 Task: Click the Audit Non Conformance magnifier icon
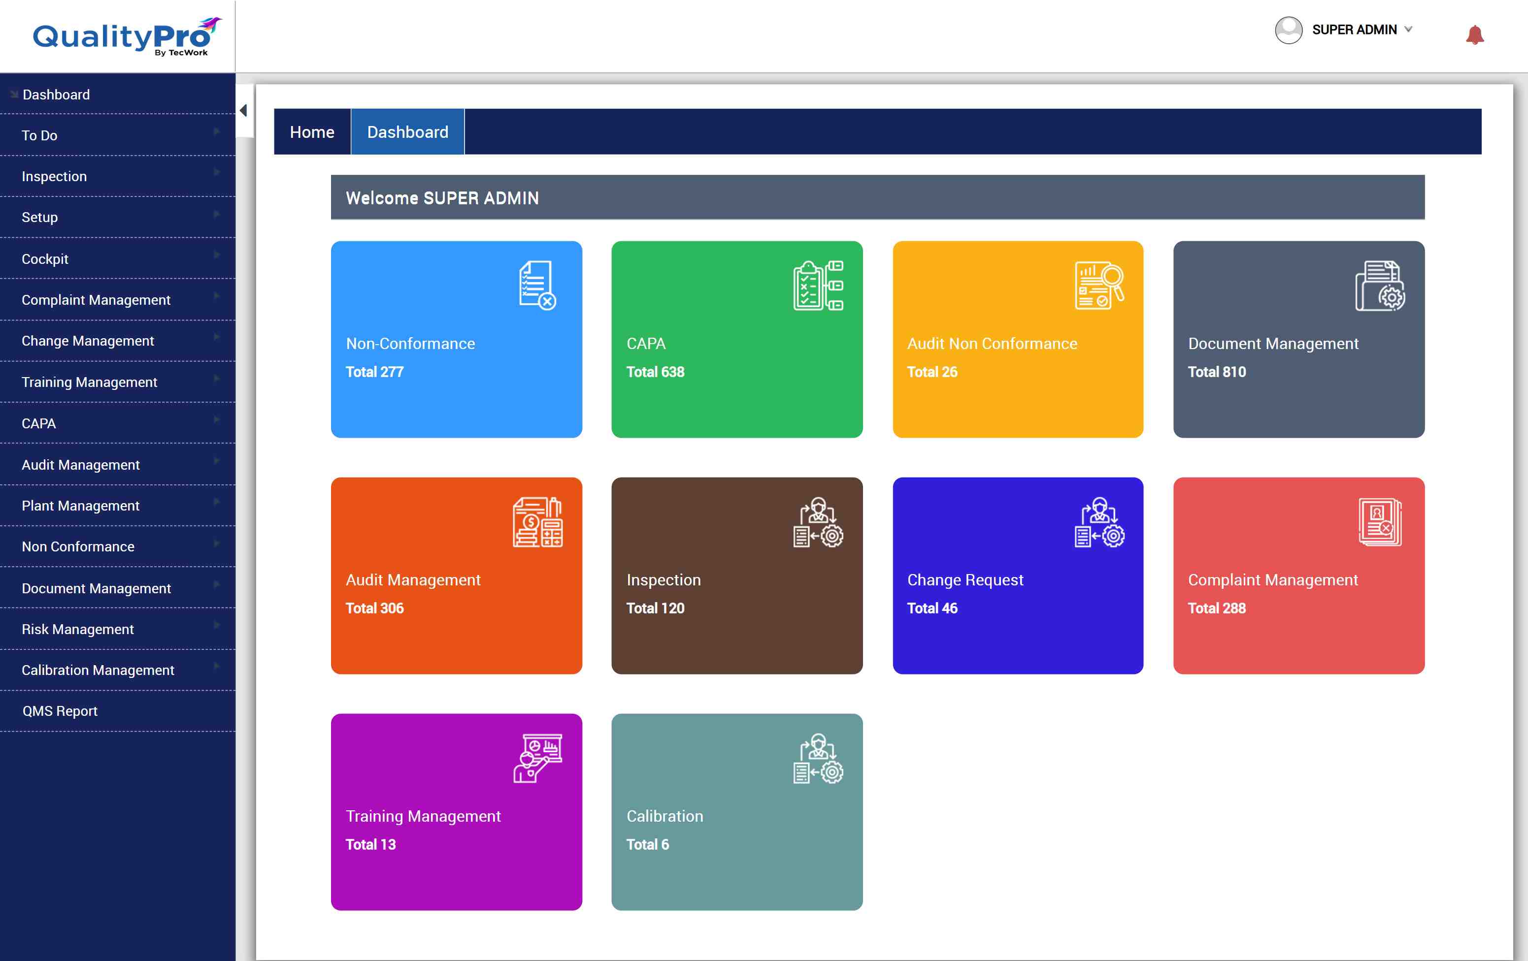pos(1098,285)
